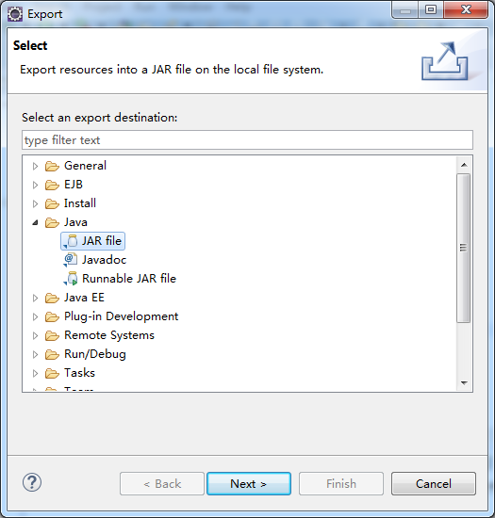
Task: Open help via the question mark icon
Action: click(32, 482)
